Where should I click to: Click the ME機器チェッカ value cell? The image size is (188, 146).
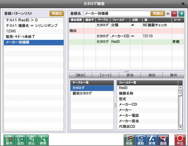pyautogui.click(x=157, y=25)
